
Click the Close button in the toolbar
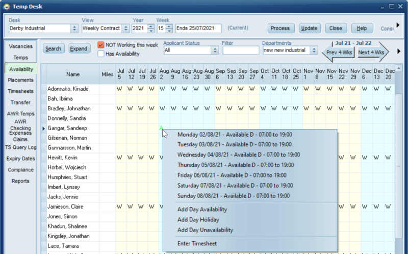pos(336,28)
